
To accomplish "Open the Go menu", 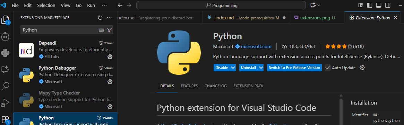I will pyautogui.click(x=79, y=5).
